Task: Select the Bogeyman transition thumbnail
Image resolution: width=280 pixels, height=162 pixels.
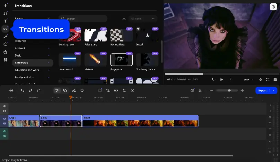Action: pyautogui.click(x=121, y=60)
